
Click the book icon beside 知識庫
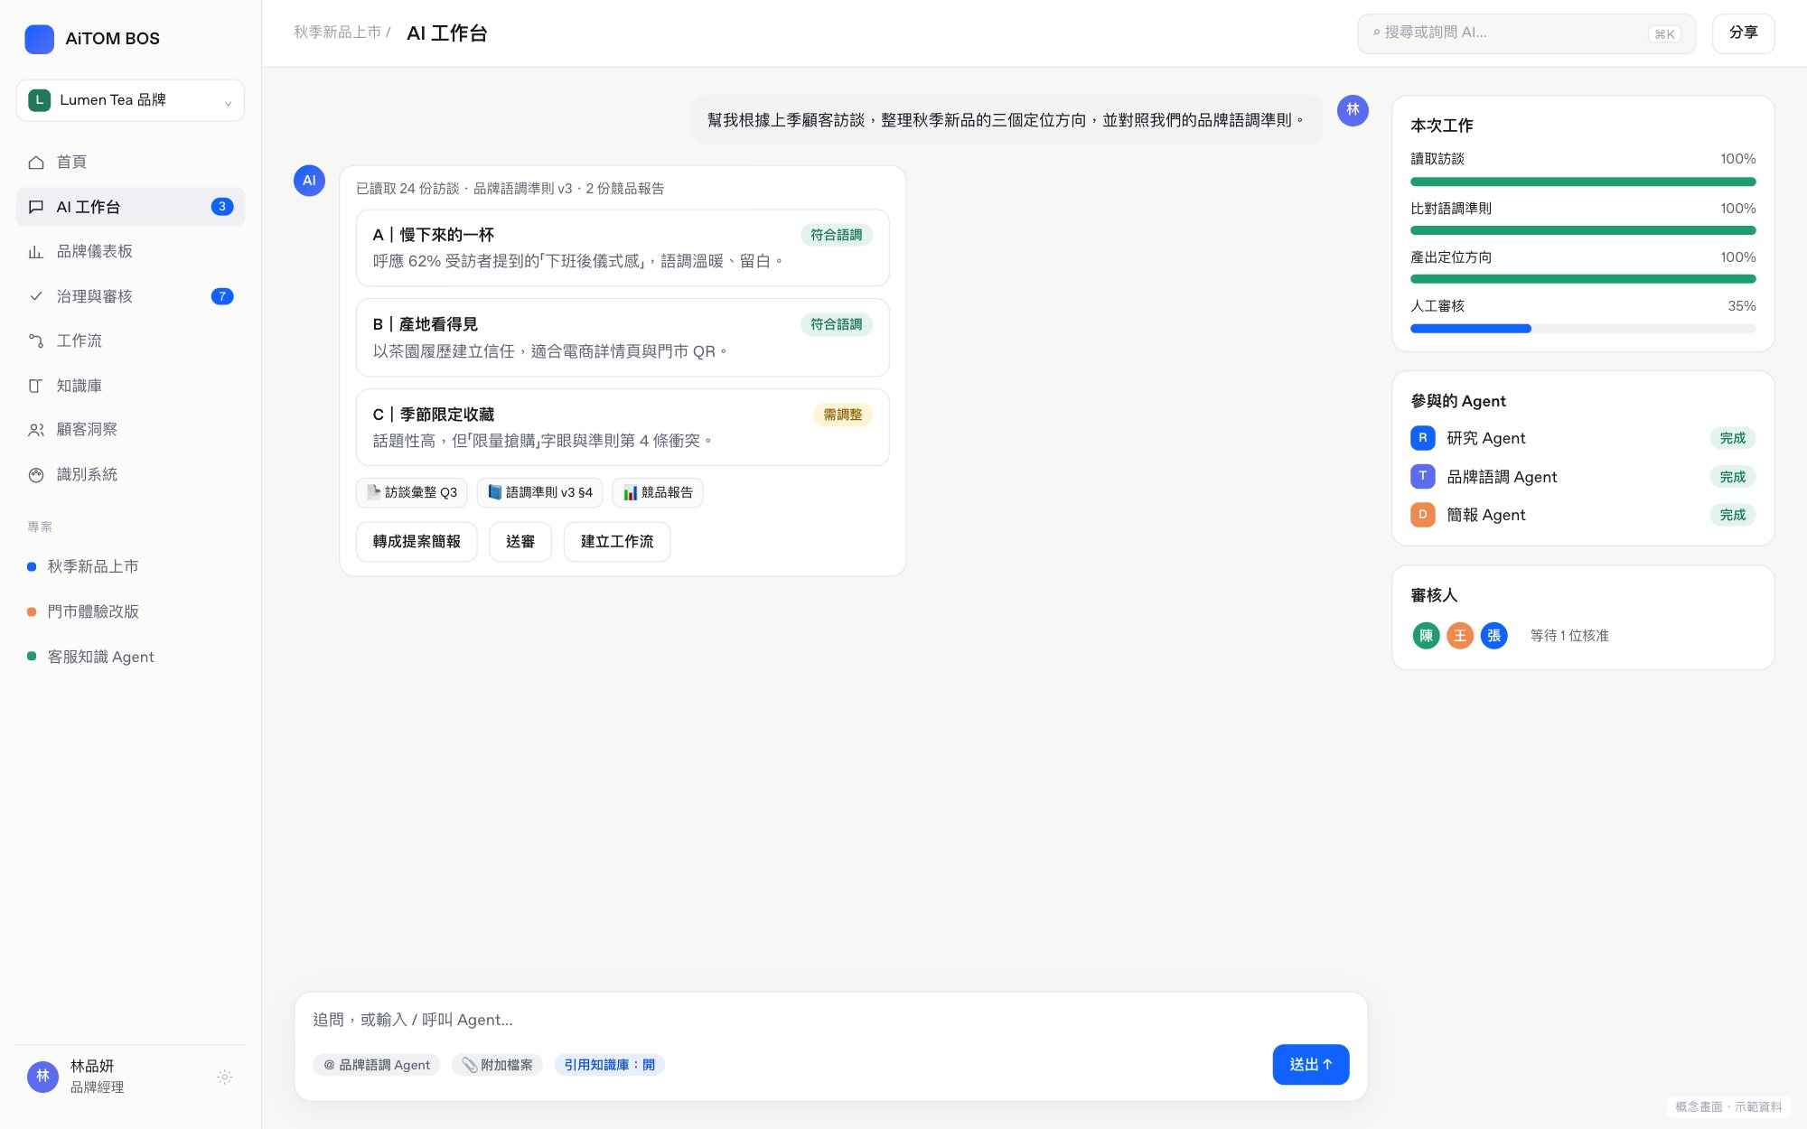tap(36, 386)
